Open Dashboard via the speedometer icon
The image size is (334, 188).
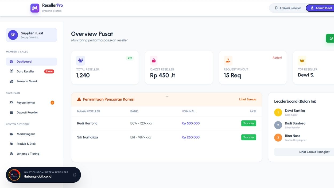point(11,62)
